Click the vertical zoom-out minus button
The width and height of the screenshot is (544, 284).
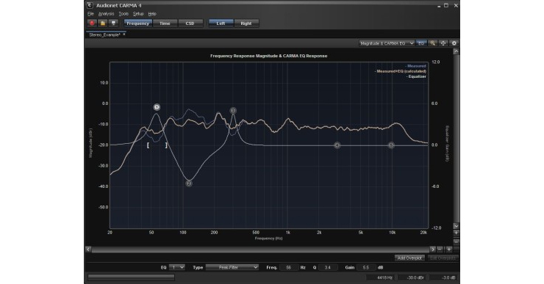(x=457, y=241)
